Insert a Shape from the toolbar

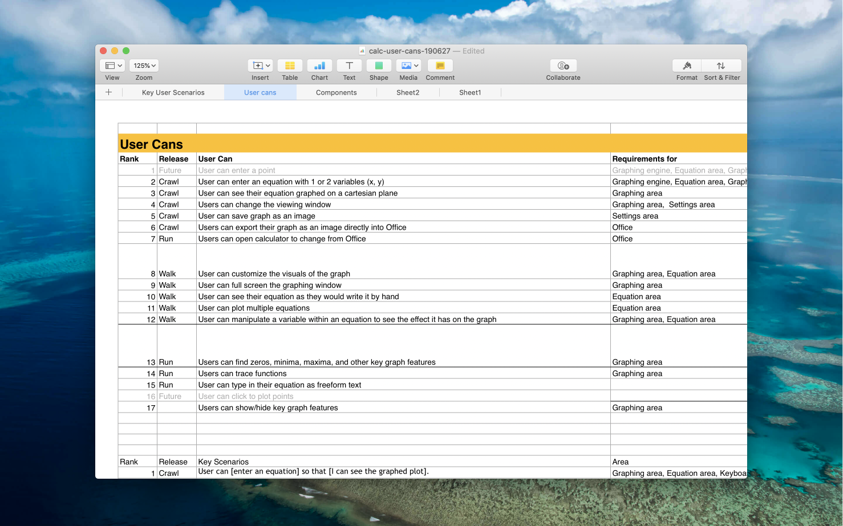pos(379,66)
